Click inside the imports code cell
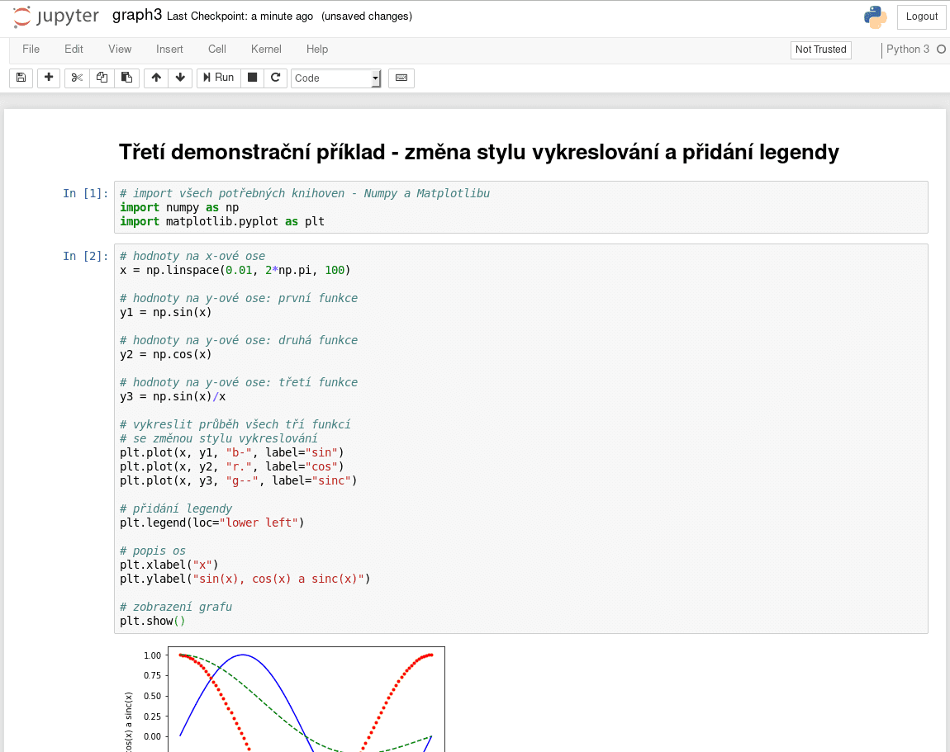This screenshot has height=752, width=950. tap(521, 207)
